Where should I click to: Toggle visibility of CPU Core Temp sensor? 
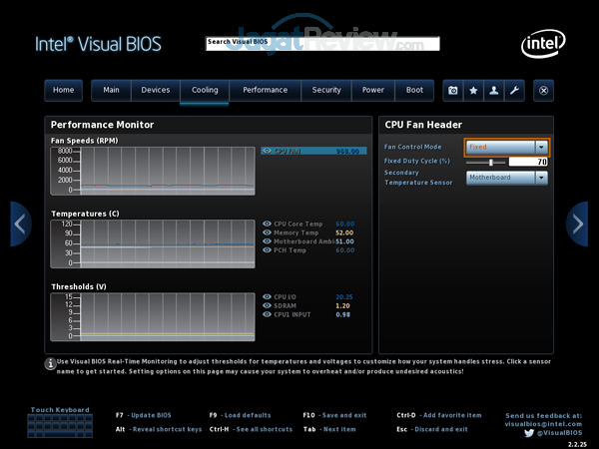click(x=267, y=224)
